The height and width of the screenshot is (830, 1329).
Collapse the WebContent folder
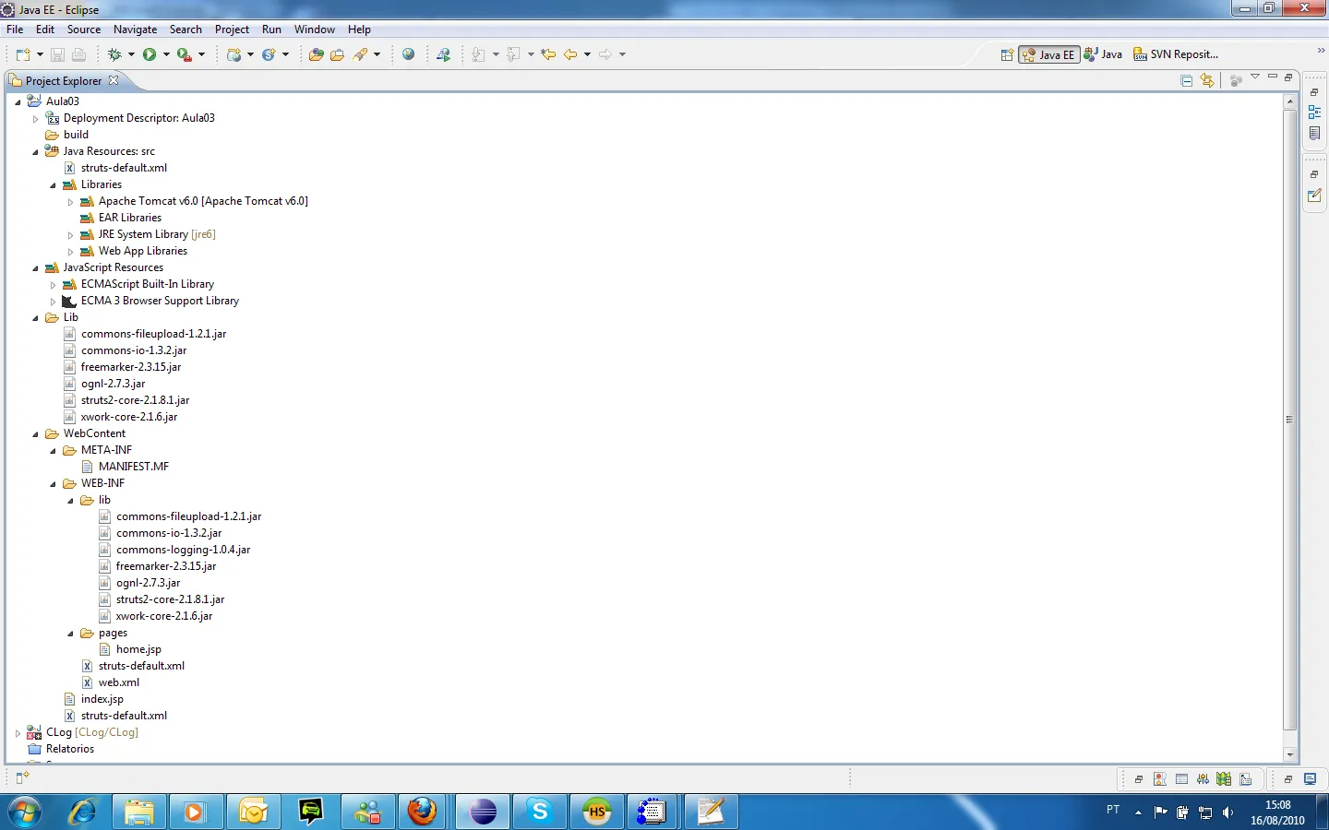(x=35, y=434)
